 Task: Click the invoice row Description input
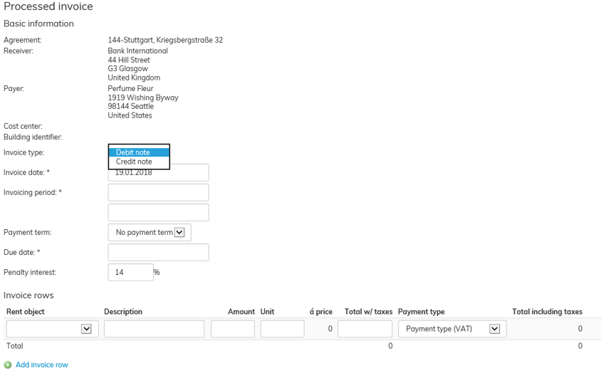pyautogui.click(x=154, y=328)
